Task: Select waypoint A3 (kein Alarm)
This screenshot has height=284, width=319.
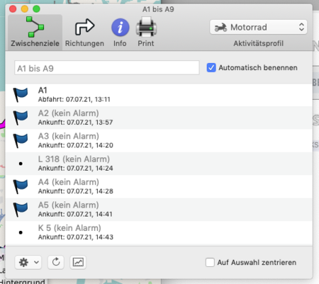Action: point(159,140)
